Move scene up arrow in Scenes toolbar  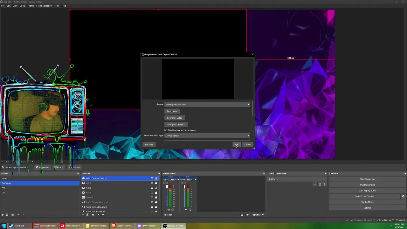[x=18, y=215]
